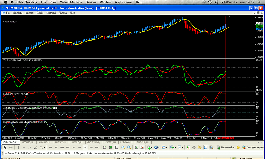Toggle chart auto scroll
The image size is (265, 159).
tap(136, 148)
